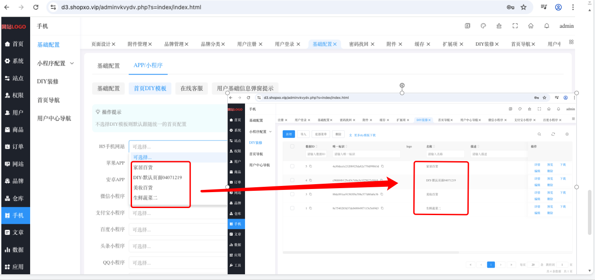Open 数据 in the dark sidebar
Viewport: 595px width, 280px height.
coord(15,250)
